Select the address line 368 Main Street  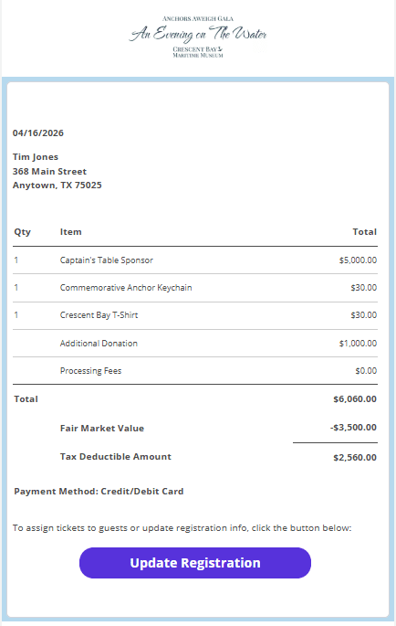[49, 171]
